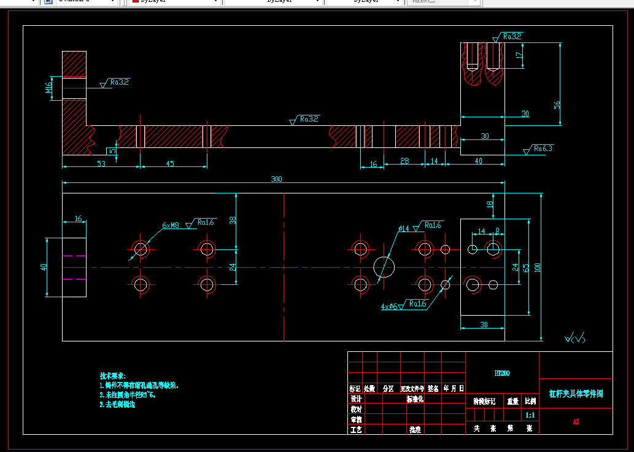The width and height of the screenshot is (634, 452).
Task: Select the 1:1 scale value in title block
Action: 530,415
